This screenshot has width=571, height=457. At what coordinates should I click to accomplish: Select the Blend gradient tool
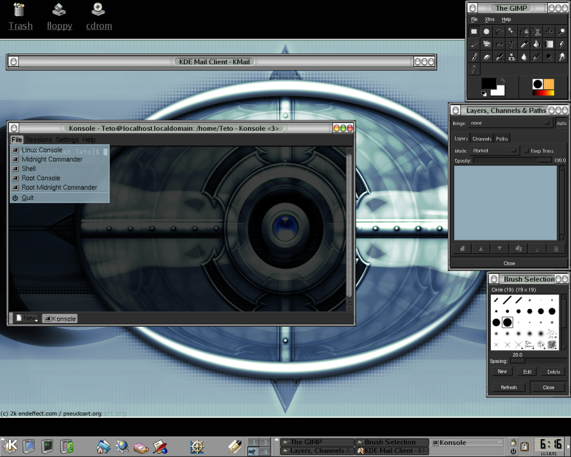(549, 45)
